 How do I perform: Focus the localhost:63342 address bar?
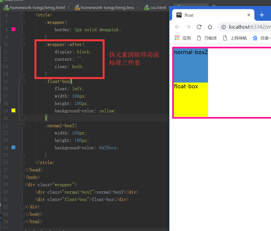click(x=250, y=27)
